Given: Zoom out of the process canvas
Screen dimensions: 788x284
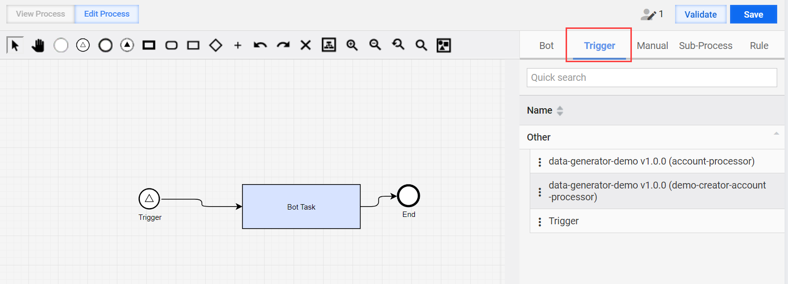Looking at the screenshot, I should point(375,45).
